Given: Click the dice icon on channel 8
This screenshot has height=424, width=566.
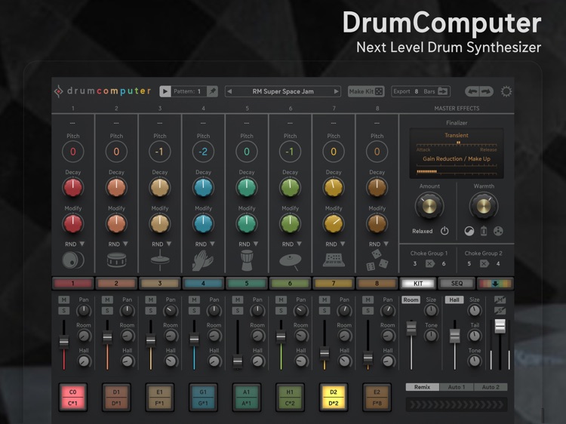Looking at the screenshot, I should coord(377,260).
